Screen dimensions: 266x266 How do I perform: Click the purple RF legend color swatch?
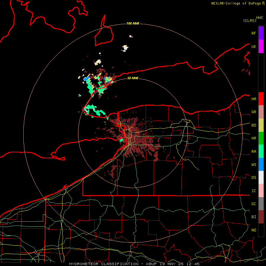[x=261, y=33]
